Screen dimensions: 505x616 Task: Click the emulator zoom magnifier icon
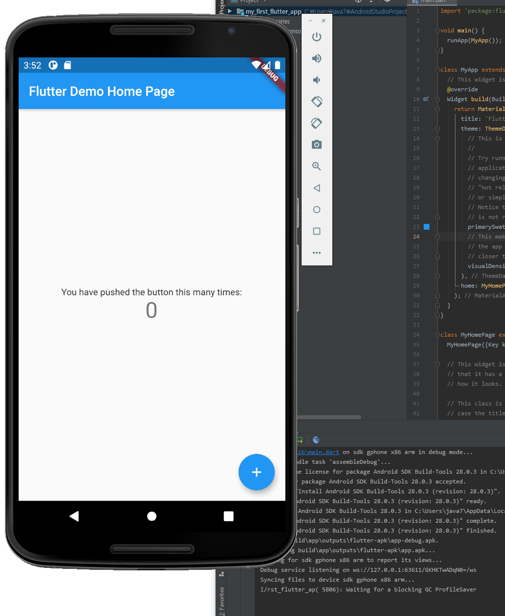(317, 166)
